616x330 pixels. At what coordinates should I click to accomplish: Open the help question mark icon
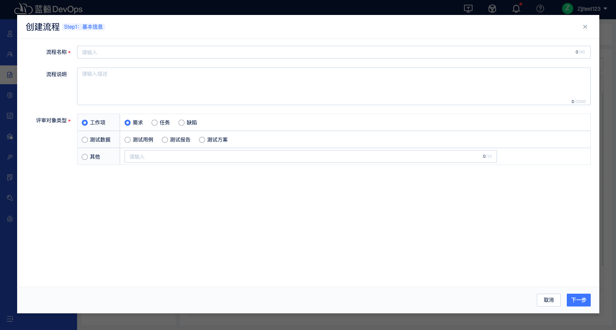(540, 9)
